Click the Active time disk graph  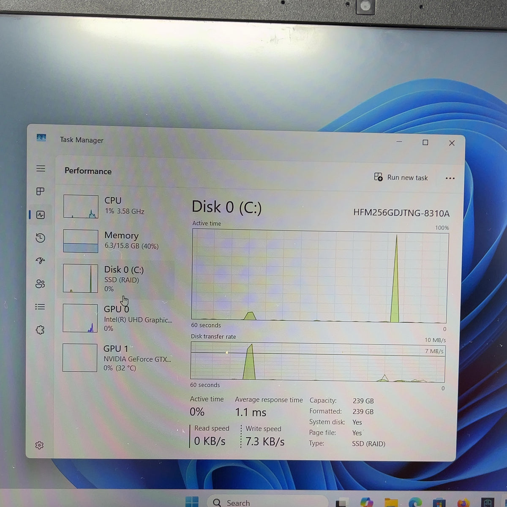(x=319, y=276)
